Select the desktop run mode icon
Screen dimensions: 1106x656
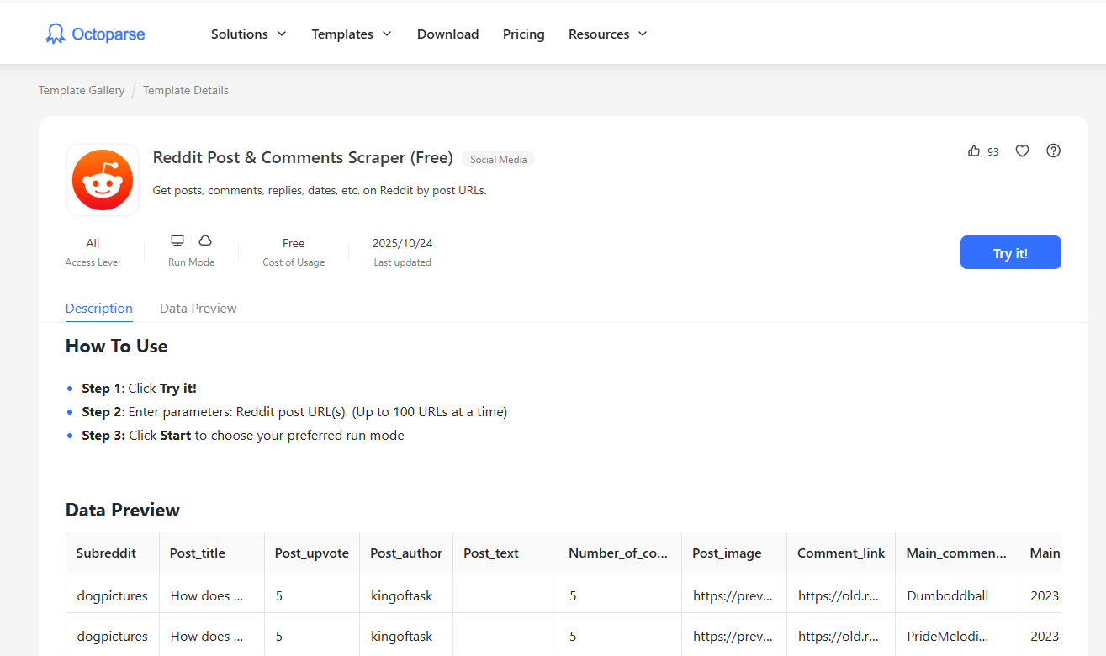click(177, 240)
